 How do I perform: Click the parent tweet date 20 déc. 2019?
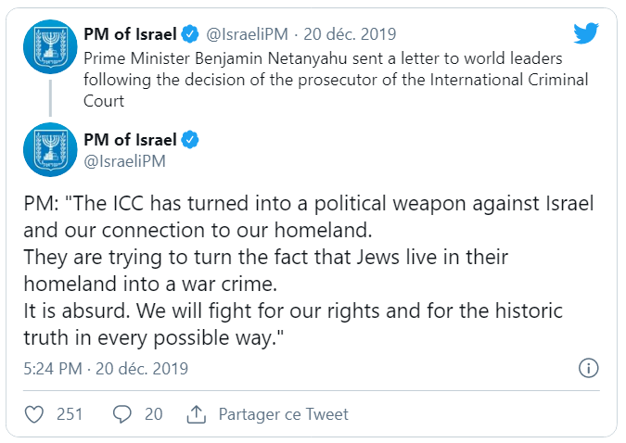(x=350, y=34)
